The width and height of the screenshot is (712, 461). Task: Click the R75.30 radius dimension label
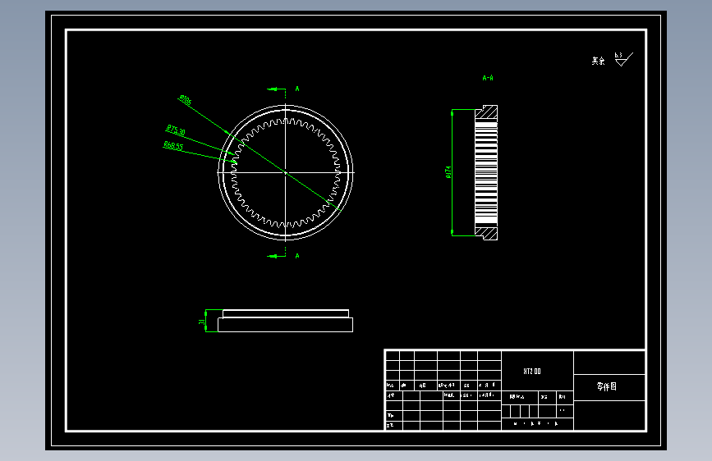[176, 130]
